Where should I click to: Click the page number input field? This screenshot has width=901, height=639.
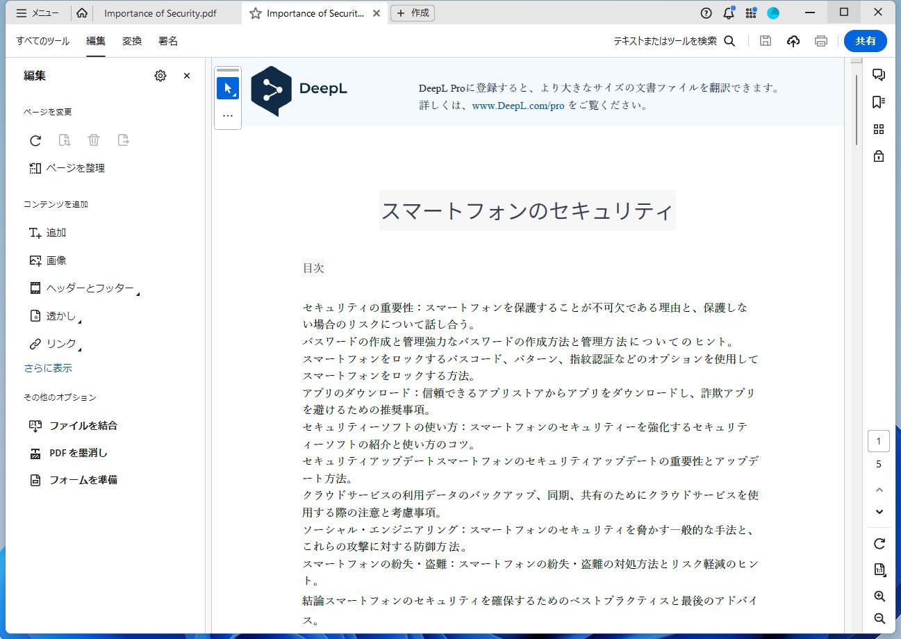[x=878, y=440]
